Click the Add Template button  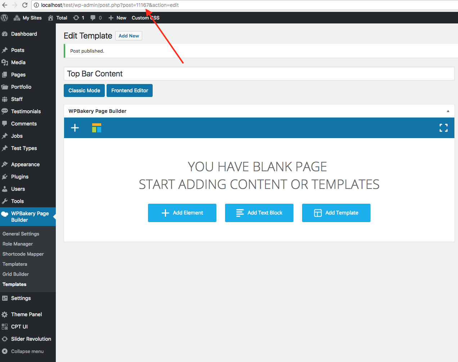click(336, 213)
